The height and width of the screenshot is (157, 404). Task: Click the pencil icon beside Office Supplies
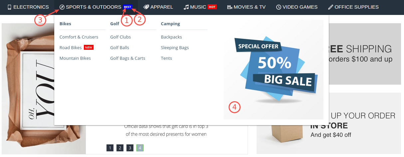(330, 7)
